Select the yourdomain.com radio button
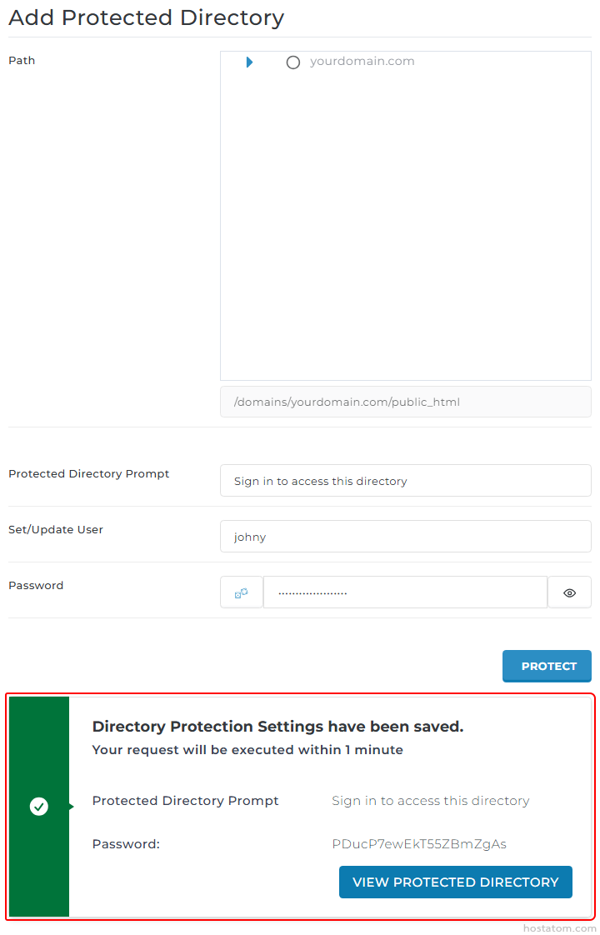Viewport: 600px width, 935px height. pyautogui.click(x=292, y=62)
